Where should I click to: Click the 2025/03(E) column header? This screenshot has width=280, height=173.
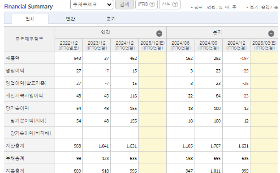tap(264, 45)
